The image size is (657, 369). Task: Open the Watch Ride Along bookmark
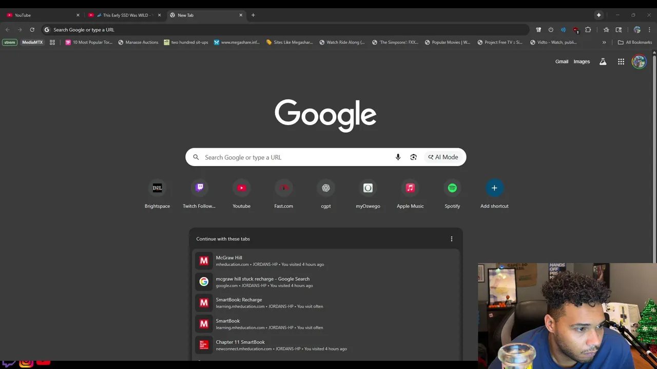click(x=342, y=43)
